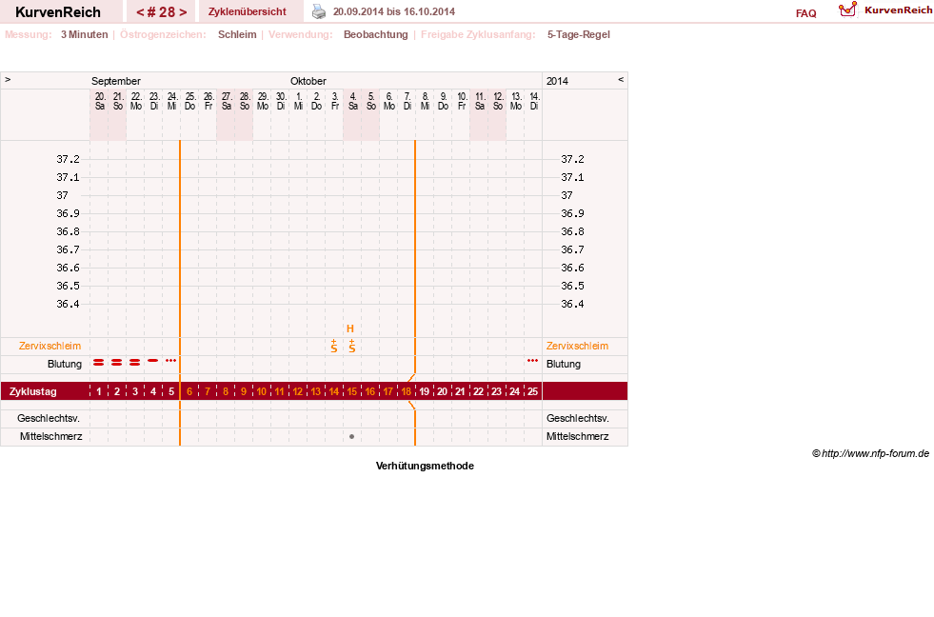Image resolution: width=934 pixels, height=617 pixels.
Task: Click single-dash bleeding mark on day 4
Action: 153,360
